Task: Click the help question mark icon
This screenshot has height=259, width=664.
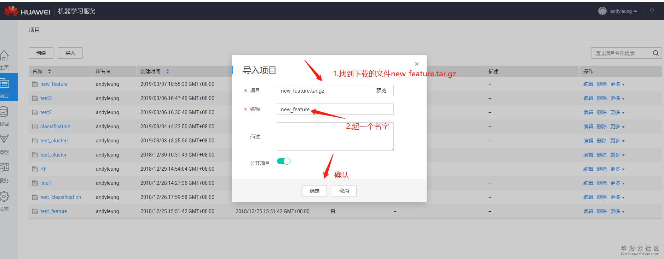Action: click(x=652, y=11)
